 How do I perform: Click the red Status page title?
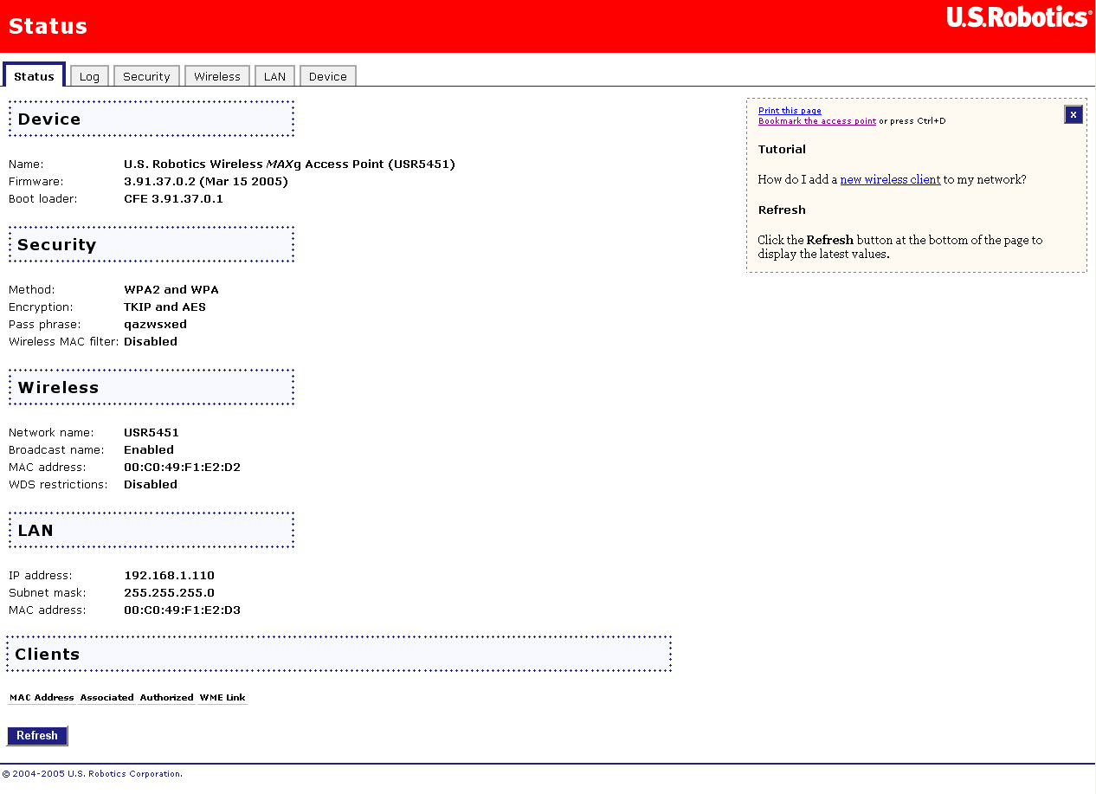coord(48,26)
